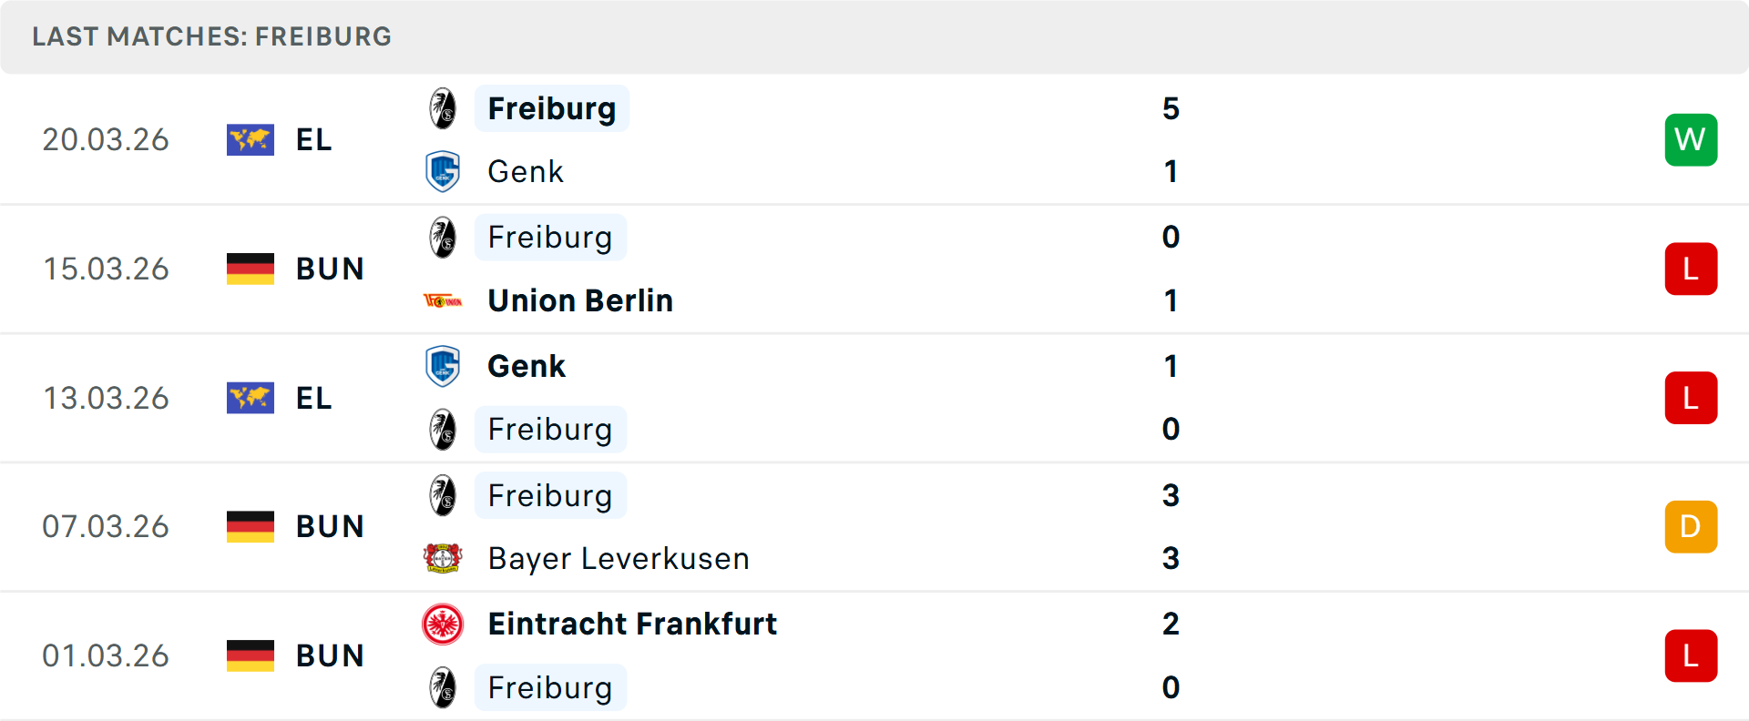Click the green W result badge
This screenshot has width=1749, height=721.
click(x=1691, y=139)
